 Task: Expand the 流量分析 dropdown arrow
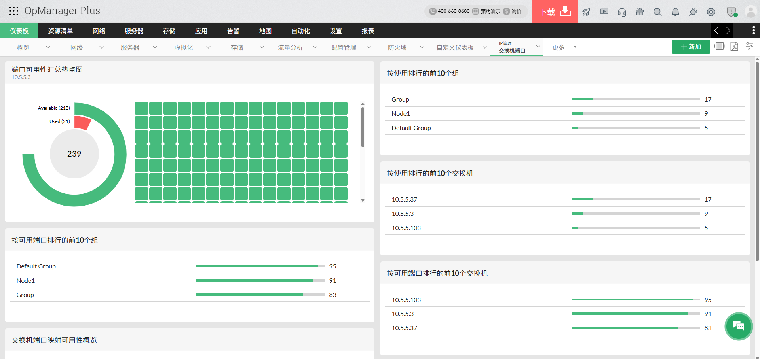(x=315, y=47)
